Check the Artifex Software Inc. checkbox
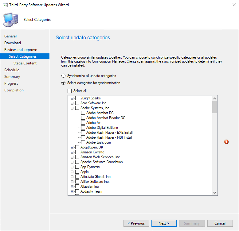Viewport: 239px width, 231px height. 77,181
